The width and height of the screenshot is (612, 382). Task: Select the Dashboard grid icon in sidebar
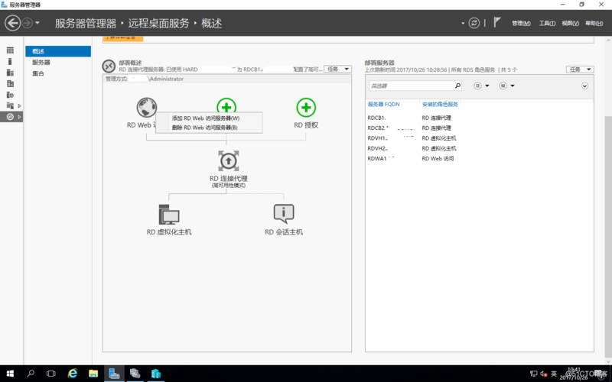10,50
